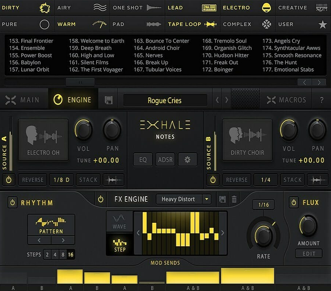
Task: Open Source A 1/8 D rate selector
Action: click(x=62, y=180)
